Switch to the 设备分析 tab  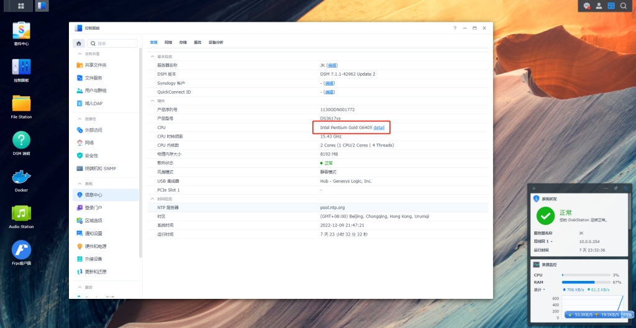tap(216, 43)
